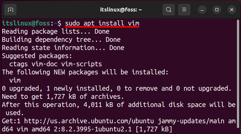Click the Reading state information line

point(63,48)
